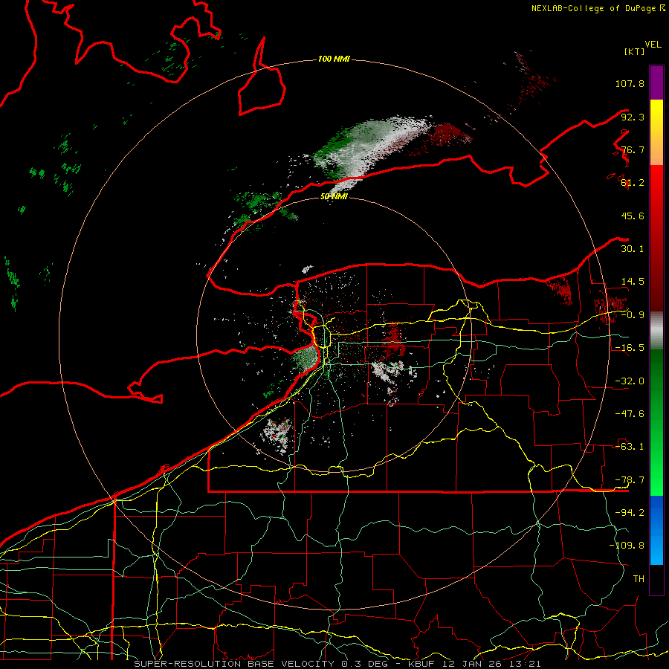Image resolution: width=669 pixels, height=669 pixels.
Task: Click the 76.7 velocity scale value
Action: 633,149
